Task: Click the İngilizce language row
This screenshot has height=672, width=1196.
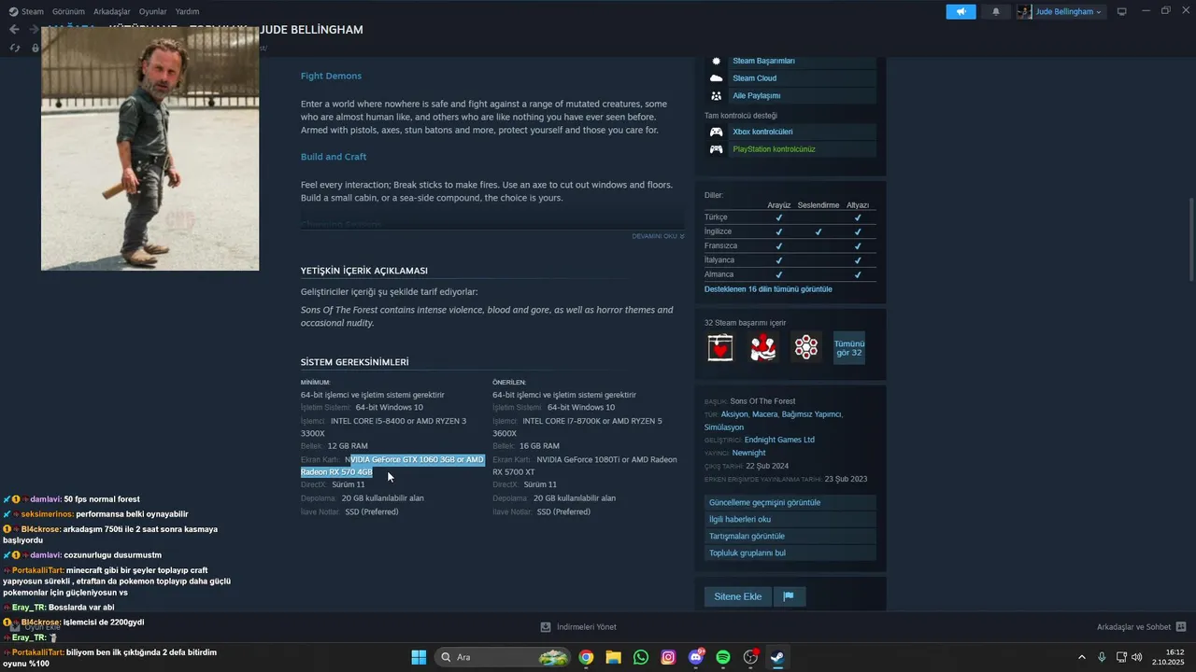Action: [x=790, y=231]
